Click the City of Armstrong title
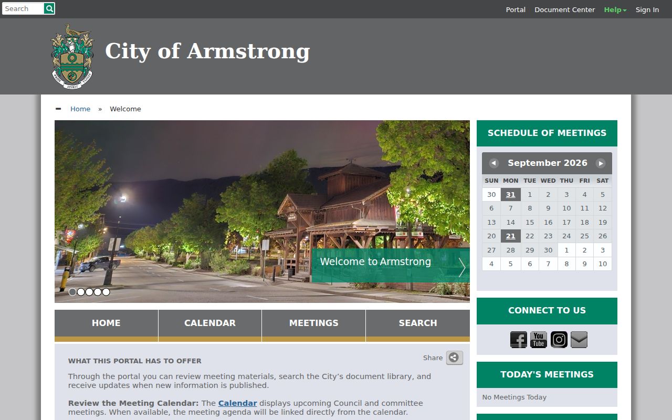The width and height of the screenshot is (672, 420). [207, 51]
